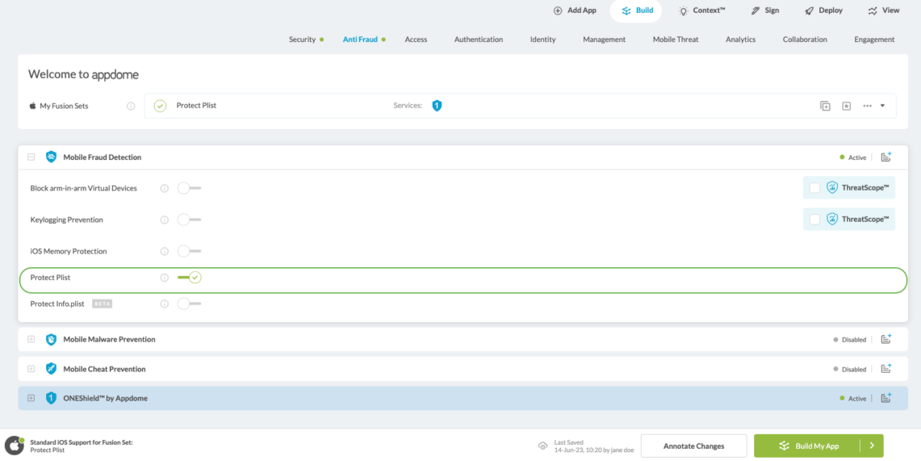Click the favorite star icon for Fusion Set
Screen dimensions: 921x461
pos(846,106)
